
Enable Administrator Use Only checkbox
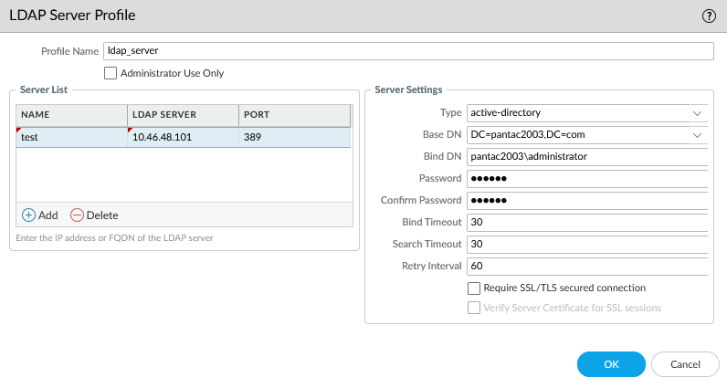click(x=111, y=73)
